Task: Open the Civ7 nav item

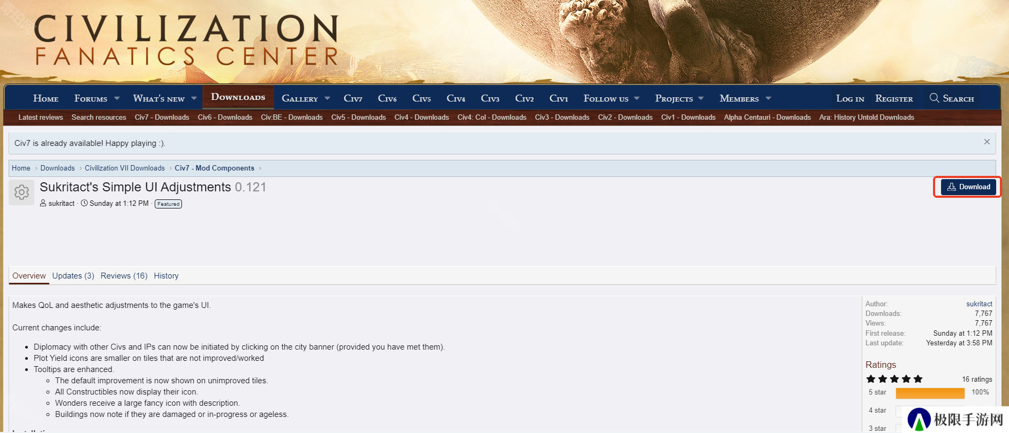Action: (x=353, y=98)
